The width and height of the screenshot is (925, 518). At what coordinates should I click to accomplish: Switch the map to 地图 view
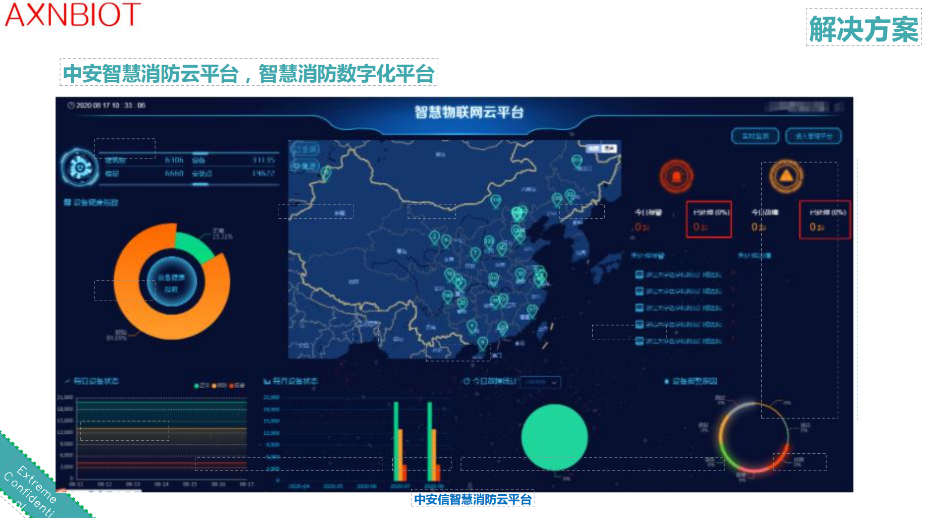coord(594,148)
